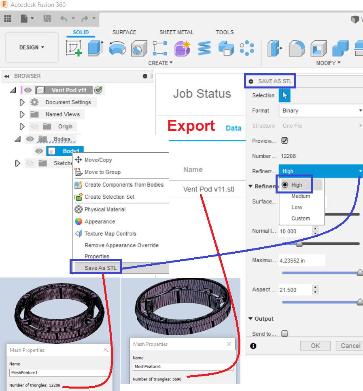Toggle the Preview Mesh checkbox

284,141
